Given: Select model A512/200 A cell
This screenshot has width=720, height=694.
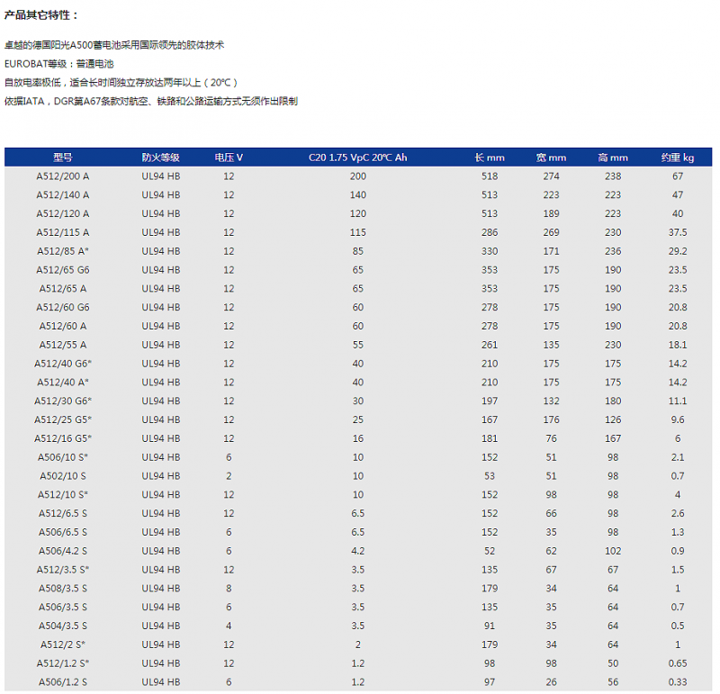Looking at the screenshot, I should click(x=62, y=176).
